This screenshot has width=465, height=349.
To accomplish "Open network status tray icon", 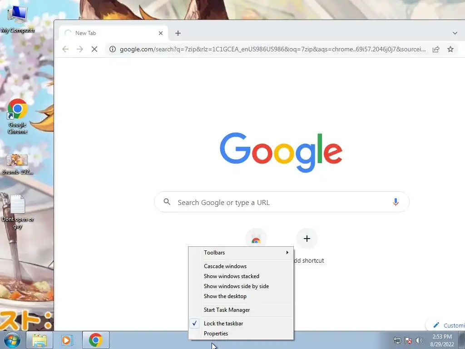I will pyautogui.click(x=397, y=340).
